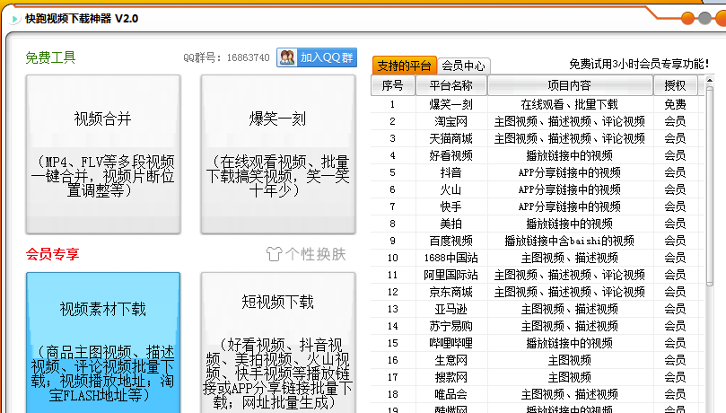Select the 淘宝网 platform row
The image size is (726, 413).
click(x=537, y=121)
